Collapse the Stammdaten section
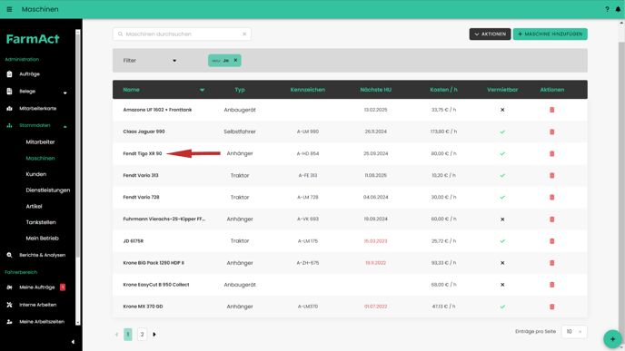 point(65,127)
